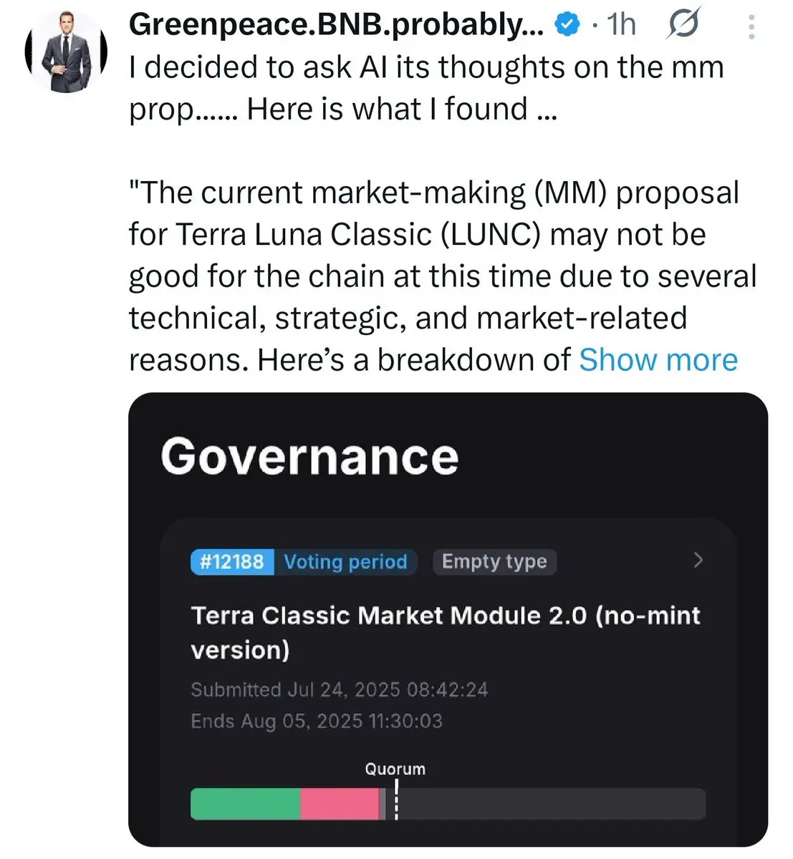Image resolution: width=793 pixels, height=859 pixels.
Task: Click the blue verified badge
Action: [x=568, y=26]
